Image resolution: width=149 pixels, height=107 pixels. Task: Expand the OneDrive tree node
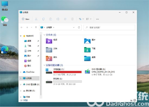click(21, 72)
